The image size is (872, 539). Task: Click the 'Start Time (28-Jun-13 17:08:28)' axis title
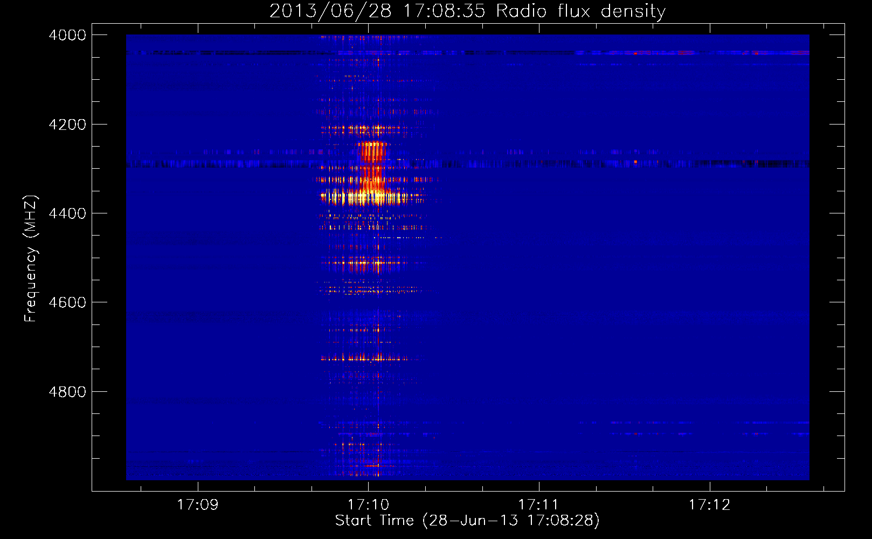[467, 521]
